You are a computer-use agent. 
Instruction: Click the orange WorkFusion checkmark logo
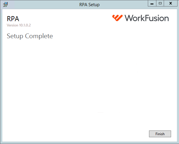(x=117, y=18)
